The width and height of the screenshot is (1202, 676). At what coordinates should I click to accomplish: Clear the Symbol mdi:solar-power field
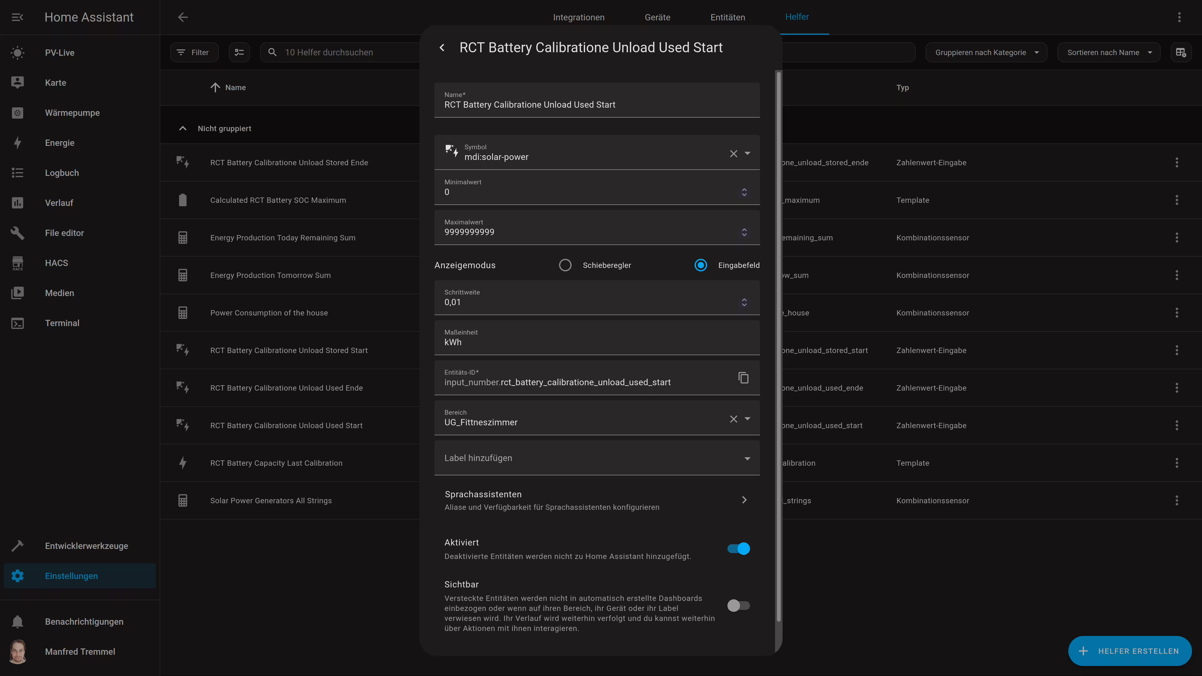[733, 153]
